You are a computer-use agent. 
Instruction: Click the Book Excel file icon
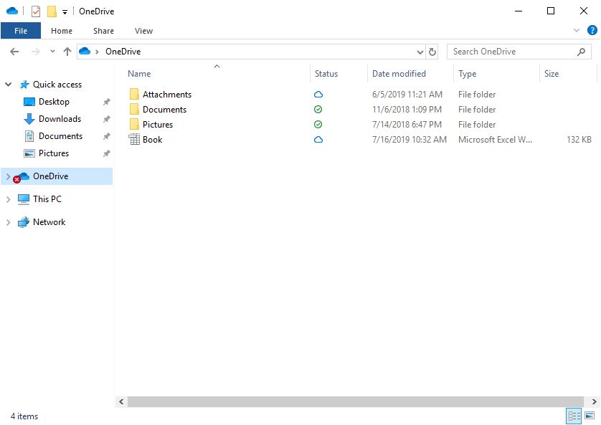click(134, 140)
